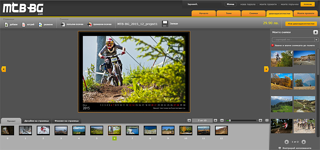Screen dimensions: 320x150
Task: Select the 'Проект' bottom tab
Action: tap(11, 121)
